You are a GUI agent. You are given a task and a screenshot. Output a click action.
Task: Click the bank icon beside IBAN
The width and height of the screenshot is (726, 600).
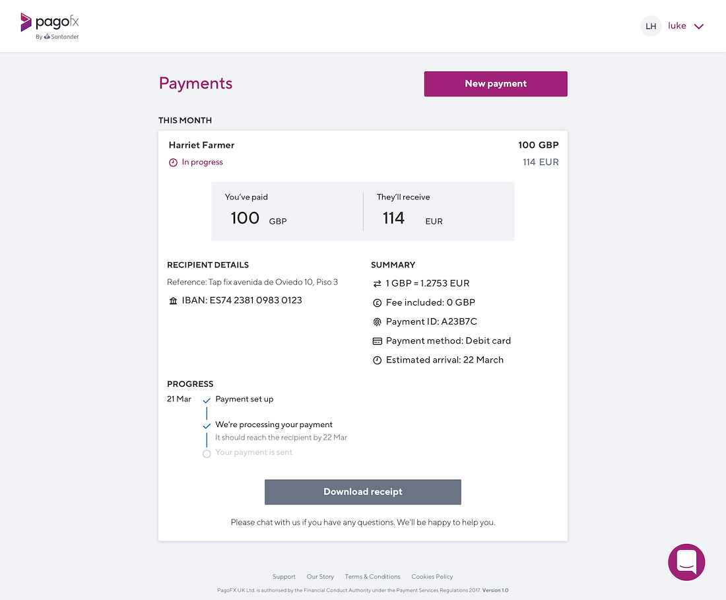point(173,301)
